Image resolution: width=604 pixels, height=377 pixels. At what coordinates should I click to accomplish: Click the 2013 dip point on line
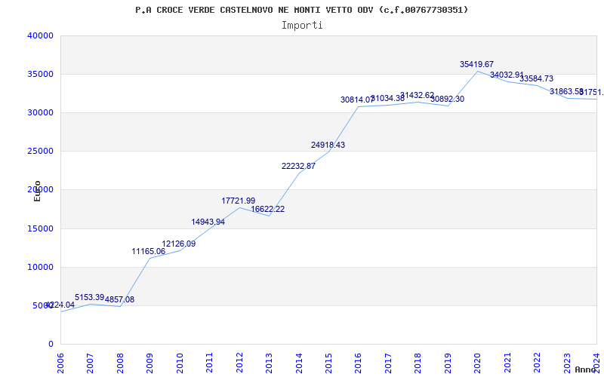pos(269,216)
